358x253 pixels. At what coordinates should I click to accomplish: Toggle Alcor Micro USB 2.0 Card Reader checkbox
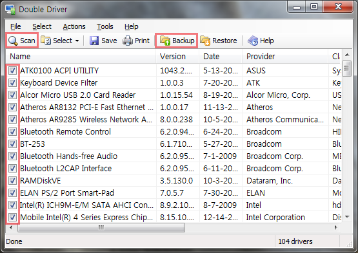click(x=12, y=95)
